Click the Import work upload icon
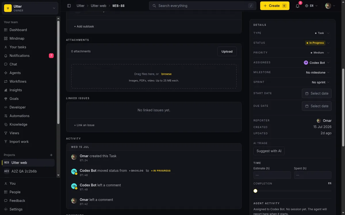 click(x=6, y=142)
